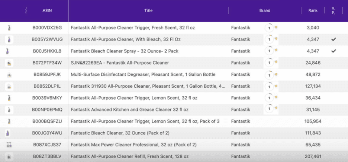Click the thumbs-down icon in the B000VDX25G row
The height and width of the screenshot is (162, 348).
pyautogui.click(x=276, y=27)
